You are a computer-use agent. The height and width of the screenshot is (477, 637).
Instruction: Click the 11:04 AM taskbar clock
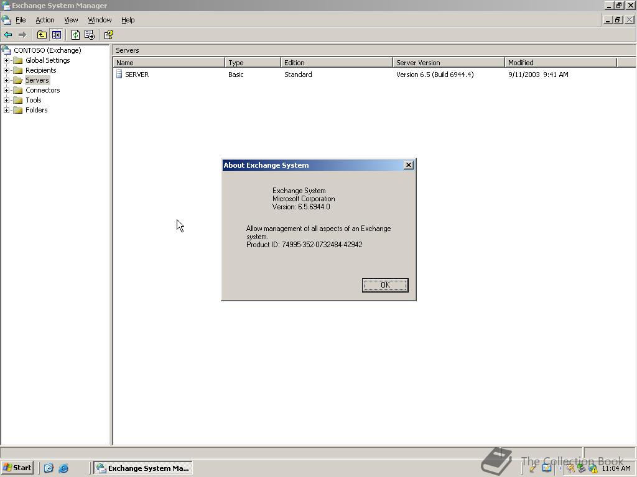[616, 468]
